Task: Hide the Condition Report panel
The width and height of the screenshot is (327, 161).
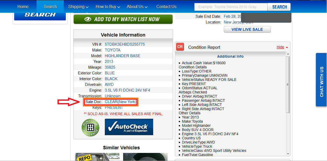Action: 280,47
